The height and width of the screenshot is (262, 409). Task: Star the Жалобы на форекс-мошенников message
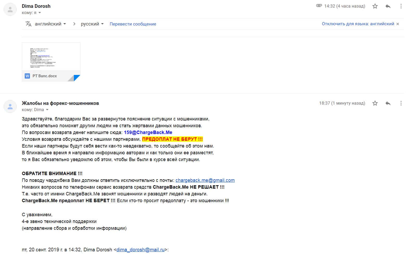[x=375, y=103]
